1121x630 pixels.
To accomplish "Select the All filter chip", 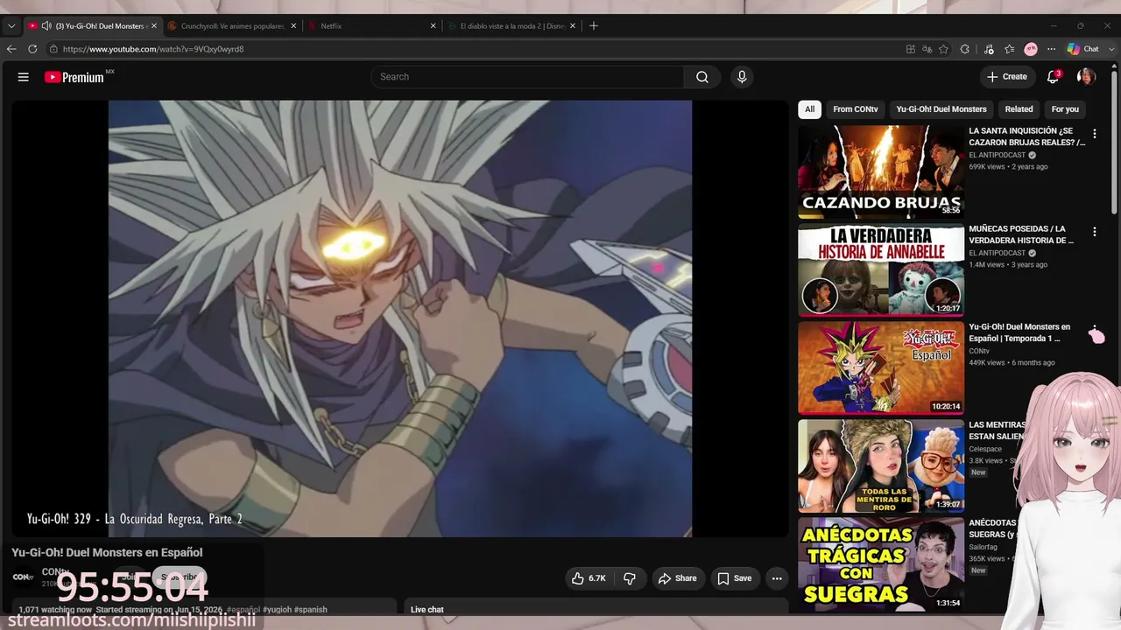I will pyautogui.click(x=809, y=109).
